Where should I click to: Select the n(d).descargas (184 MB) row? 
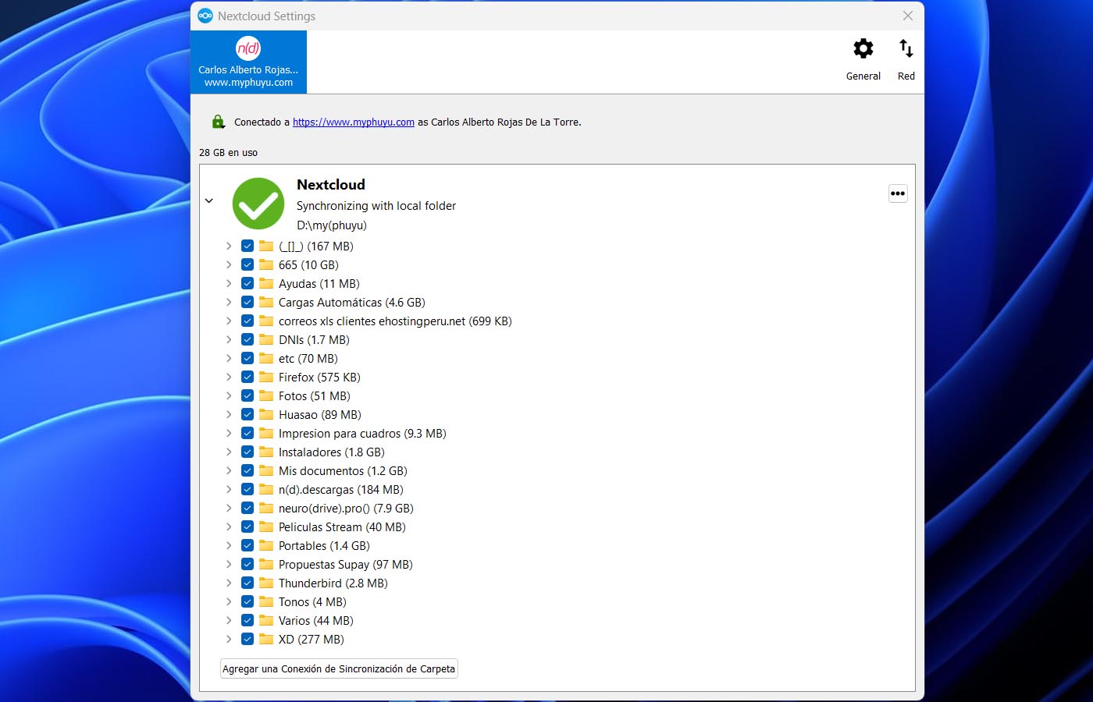coord(341,489)
